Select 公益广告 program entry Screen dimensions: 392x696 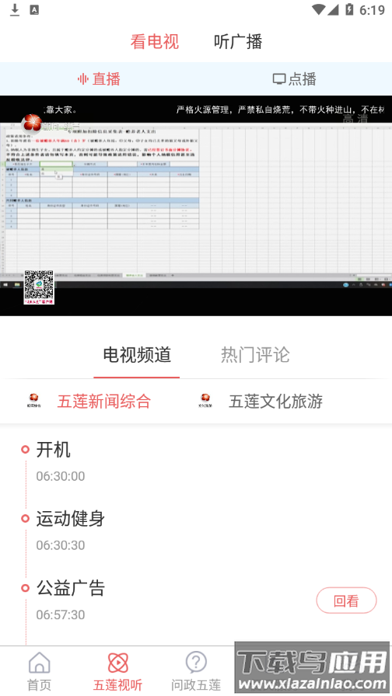(70, 588)
